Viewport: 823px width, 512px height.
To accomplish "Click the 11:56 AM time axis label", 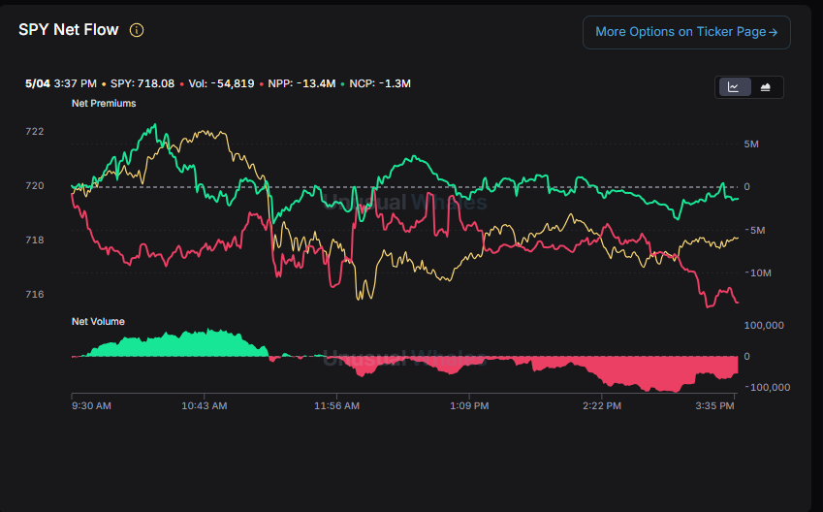I will pos(336,406).
